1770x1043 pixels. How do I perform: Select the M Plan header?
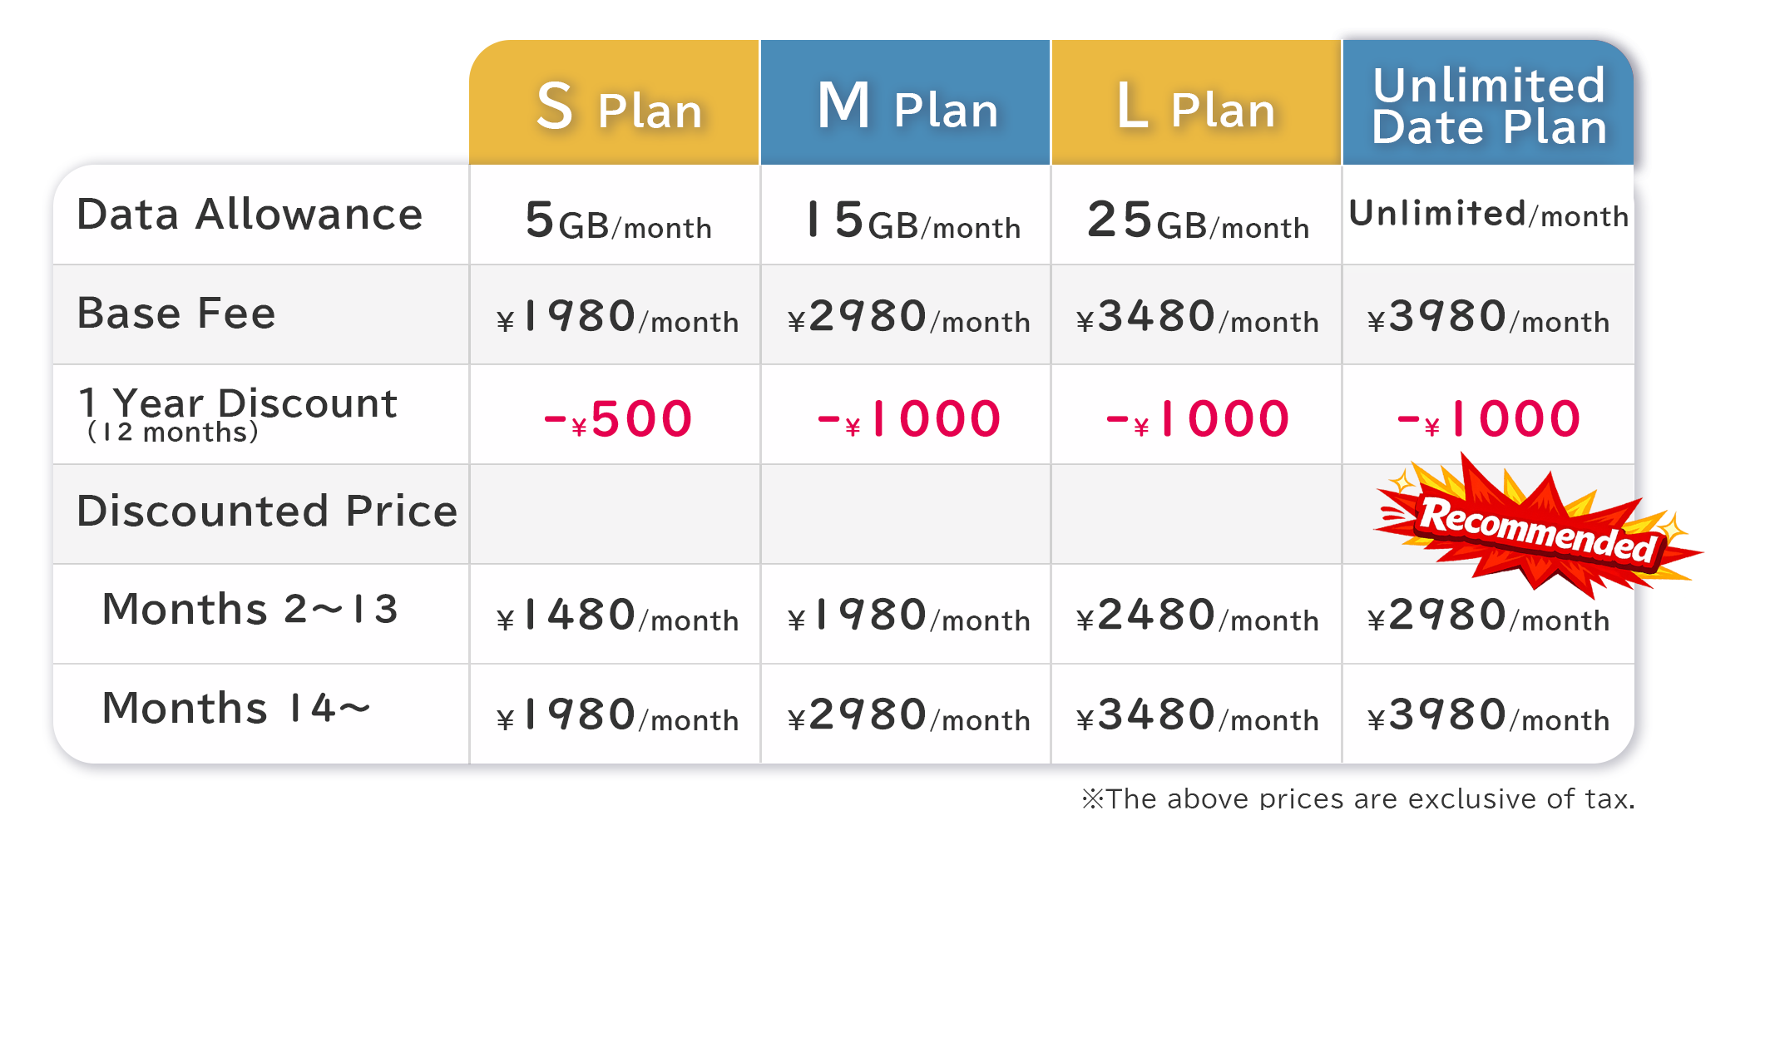[906, 102]
